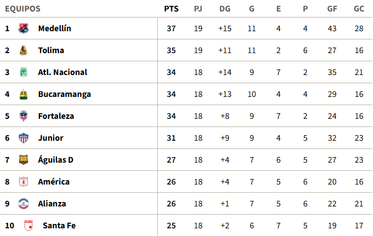Click the GF column header

[332, 9]
